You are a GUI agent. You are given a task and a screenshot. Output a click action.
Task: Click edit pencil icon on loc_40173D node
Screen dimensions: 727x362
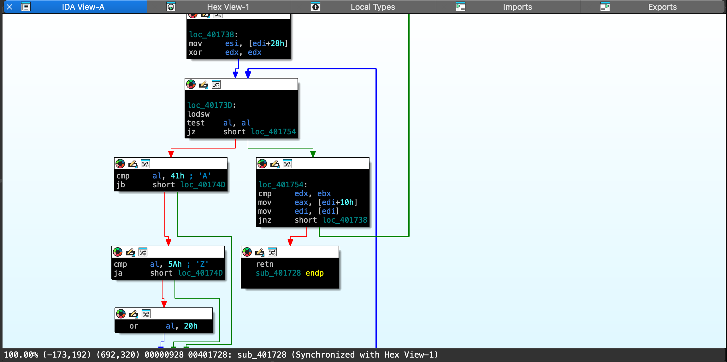(x=204, y=84)
